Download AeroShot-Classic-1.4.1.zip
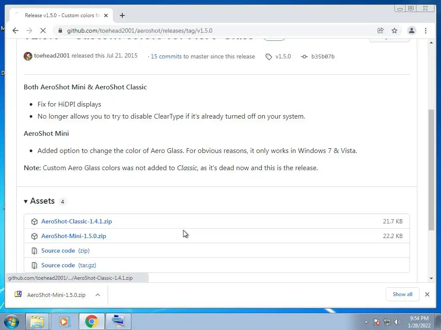The height and width of the screenshot is (330, 441). coord(77,221)
